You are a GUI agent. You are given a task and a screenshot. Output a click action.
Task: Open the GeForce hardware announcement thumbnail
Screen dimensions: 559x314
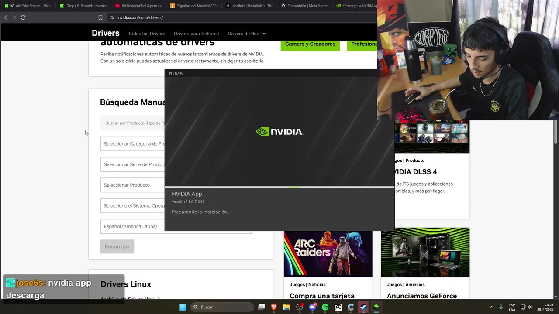pos(425,253)
